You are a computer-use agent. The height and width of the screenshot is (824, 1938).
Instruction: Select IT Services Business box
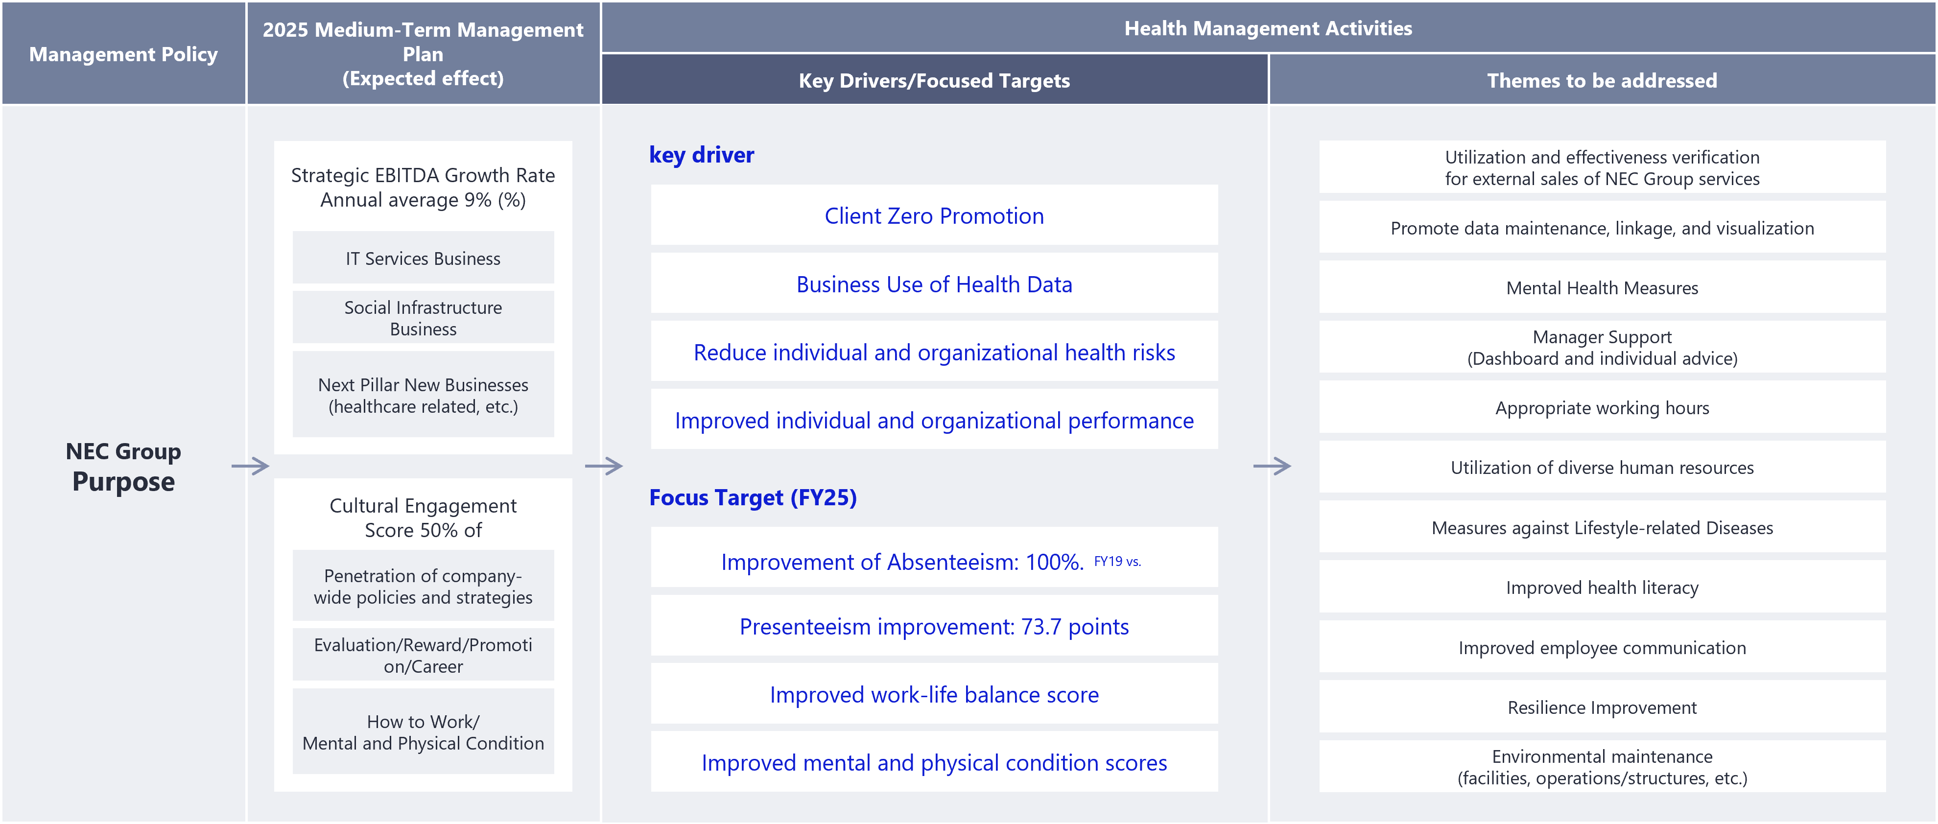coord(423,258)
